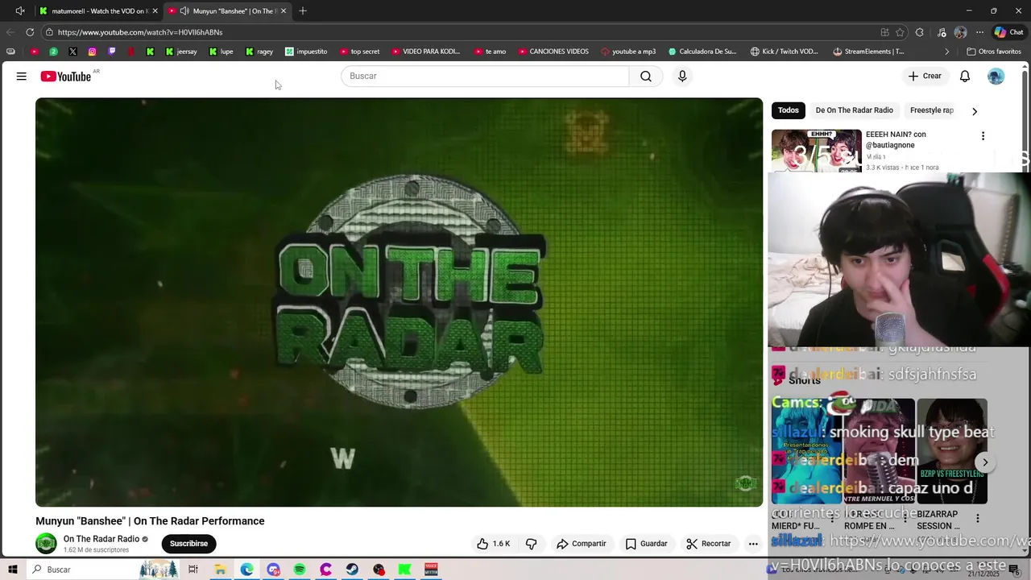
Task: Open Steam from taskbar
Action: tap(352, 570)
